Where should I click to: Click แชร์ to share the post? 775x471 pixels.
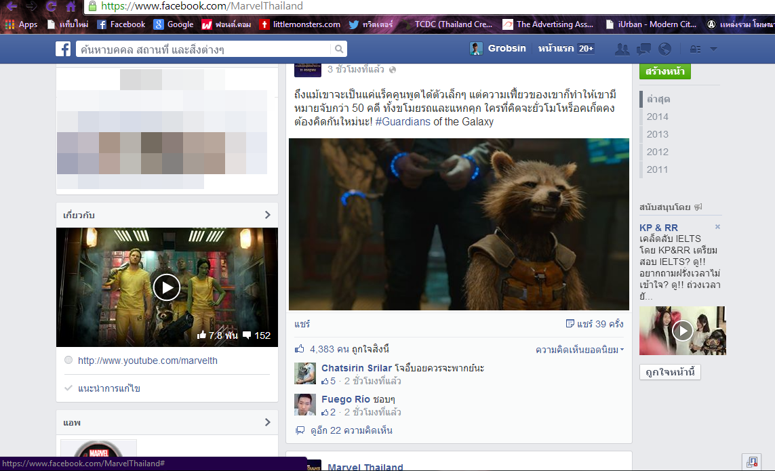click(302, 324)
